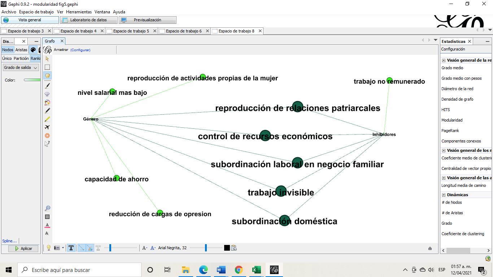Collapse Visión general de la red section
493x277 pixels.
click(444, 61)
